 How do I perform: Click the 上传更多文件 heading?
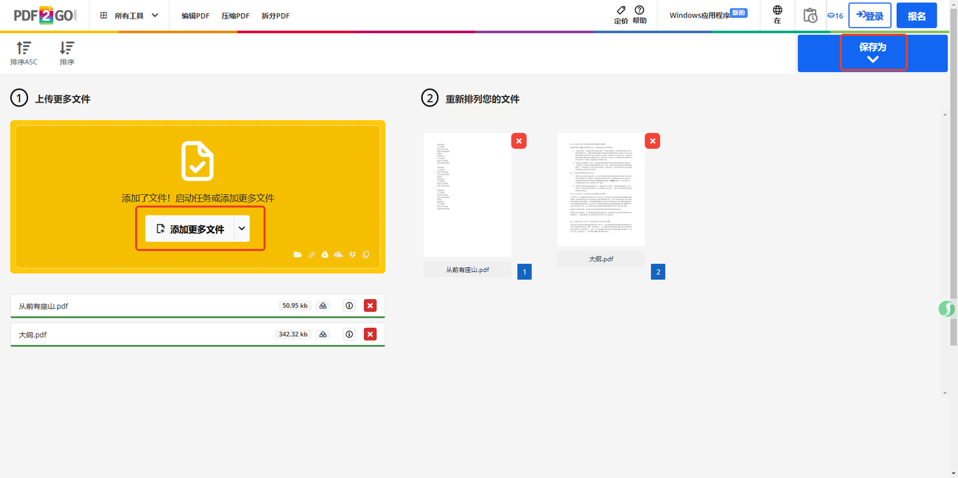[63, 99]
